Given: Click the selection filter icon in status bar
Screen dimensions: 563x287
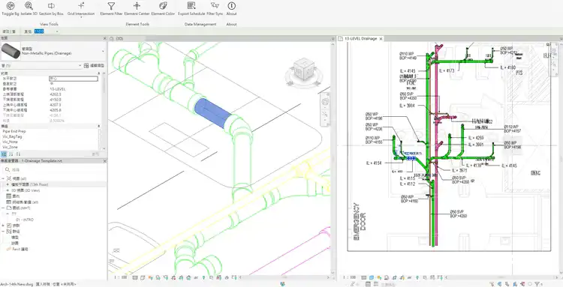Looking at the screenshot, I should point(537,284).
